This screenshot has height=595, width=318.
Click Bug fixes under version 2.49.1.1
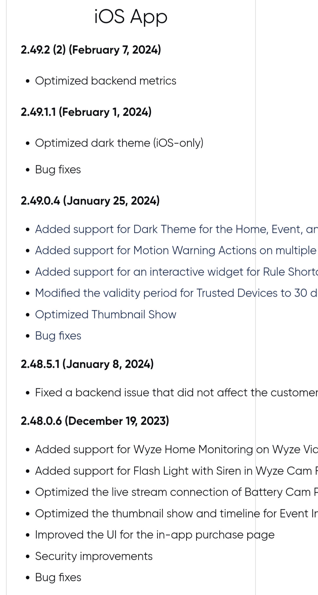tap(58, 170)
